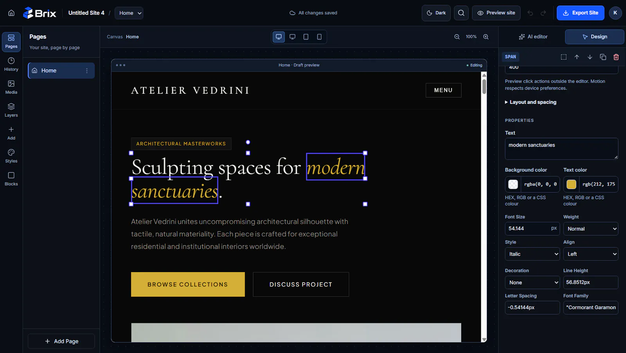The height and width of the screenshot is (353, 626).
Task: Move the span element up
Action: [577, 57]
